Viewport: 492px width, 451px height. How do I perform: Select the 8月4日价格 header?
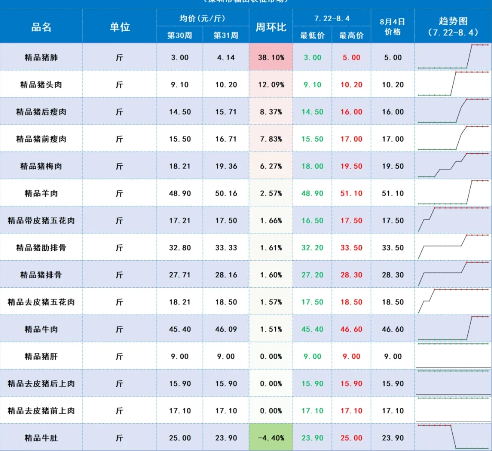click(x=393, y=27)
